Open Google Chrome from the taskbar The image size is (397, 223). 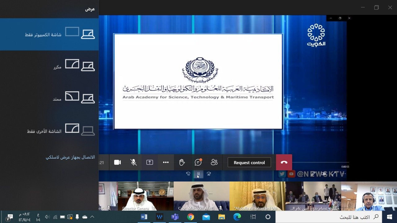(x=191, y=217)
